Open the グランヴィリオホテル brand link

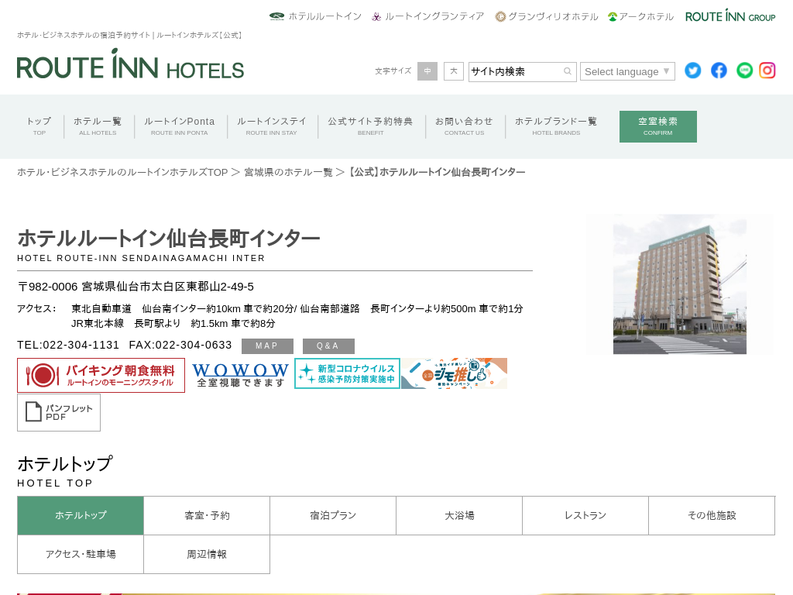point(547,16)
